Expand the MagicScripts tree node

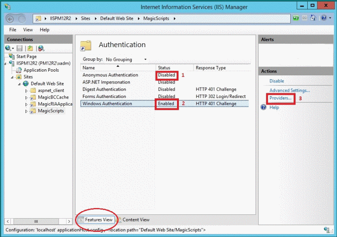tap(26, 111)
